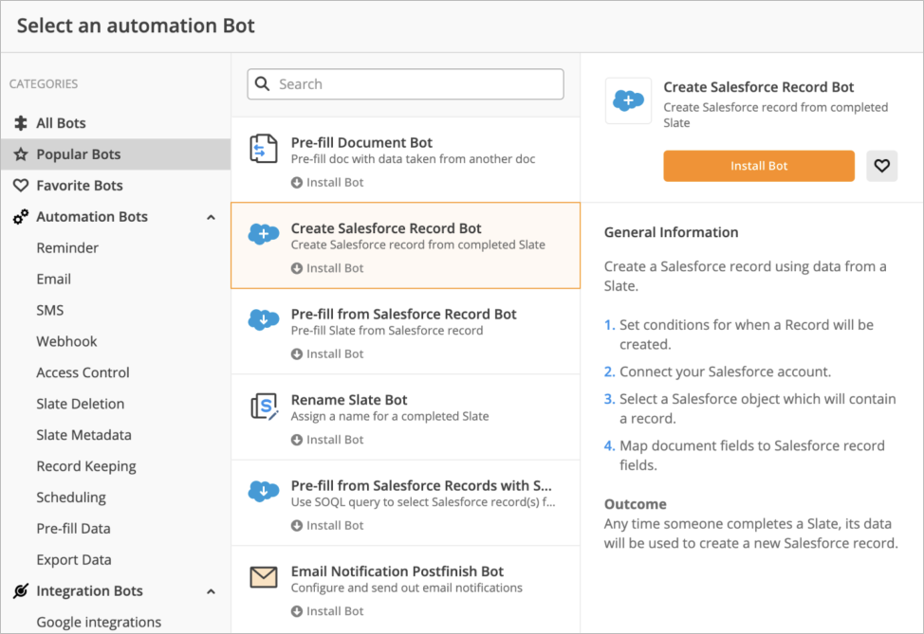This screenshot has width=924, height=634.
Task: Click Install Bot link under Pre-fill from Salesforce Records with S...
Action: (x=335, y=526)
